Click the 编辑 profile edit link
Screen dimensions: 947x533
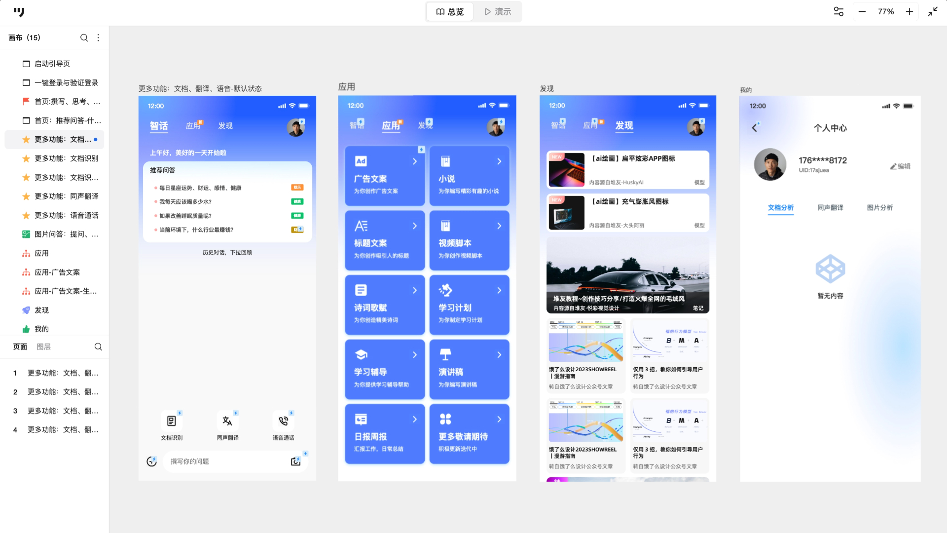click(x=900, y=166)
